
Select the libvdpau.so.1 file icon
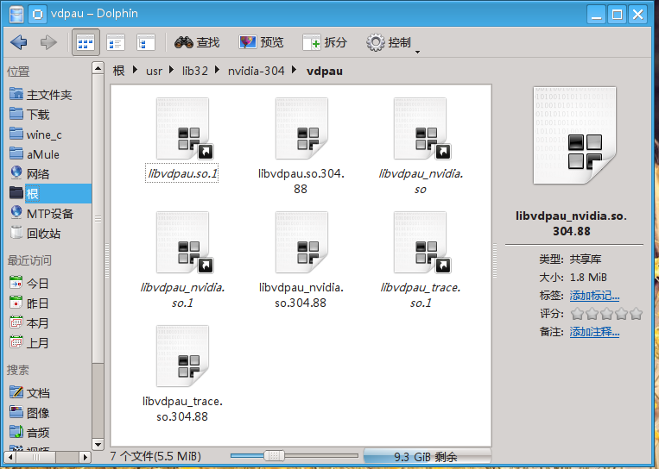(182, 128)
